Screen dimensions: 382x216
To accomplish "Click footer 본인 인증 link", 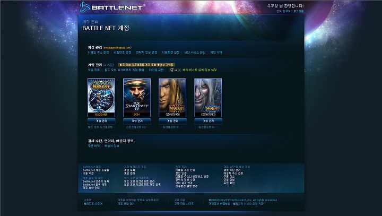I will point(181,174).
